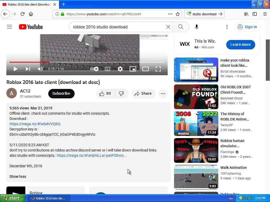This screenshot has height=202, width=270.
Task: Open the Firefox hamburger menu
Action: tap(265, 14)
